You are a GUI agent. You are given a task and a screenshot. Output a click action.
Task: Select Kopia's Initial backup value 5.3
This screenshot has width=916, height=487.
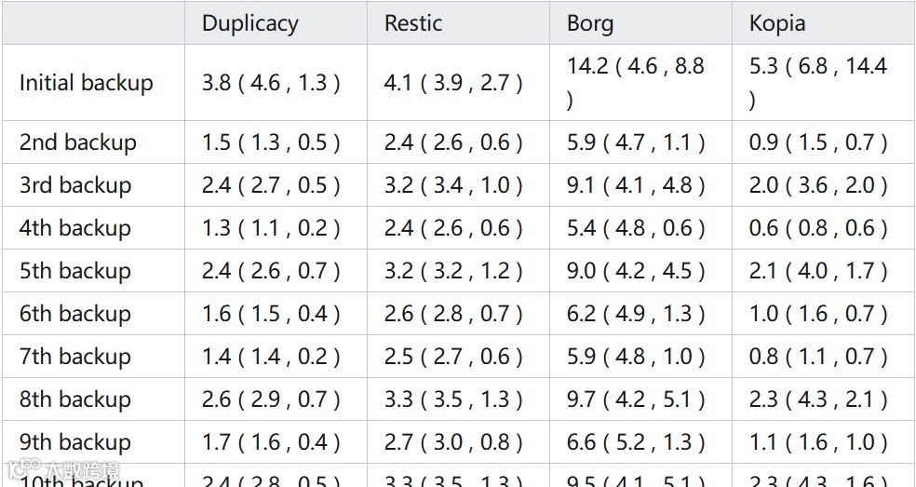coord(764,66)
